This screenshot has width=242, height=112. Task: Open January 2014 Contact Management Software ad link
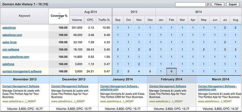pyautogui.click(x=119, y=88)
